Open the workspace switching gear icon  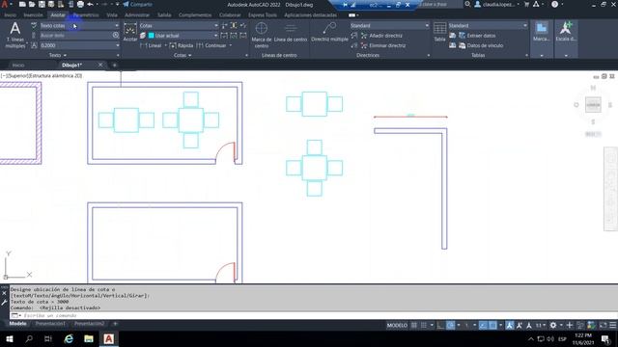click(553, 326)
